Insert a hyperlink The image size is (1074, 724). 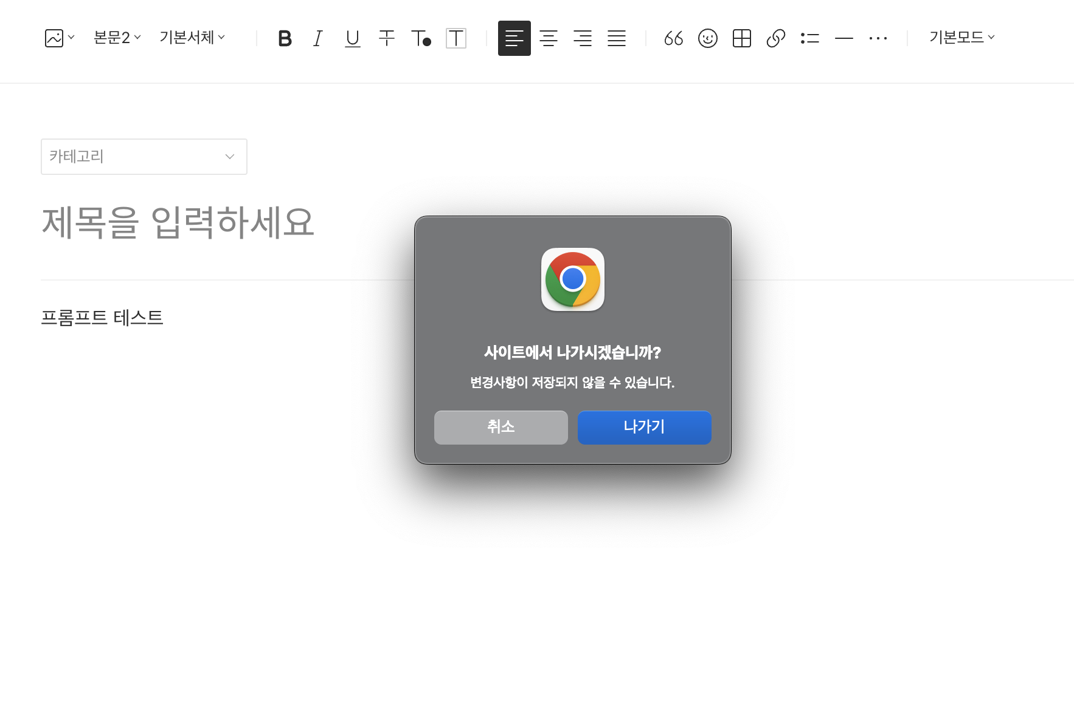coord(776,38)
